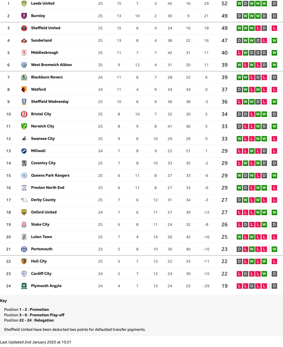Click Luton Town's rightmost form badge
Viewport: 283px width, 347px height.
coord(274,237)
